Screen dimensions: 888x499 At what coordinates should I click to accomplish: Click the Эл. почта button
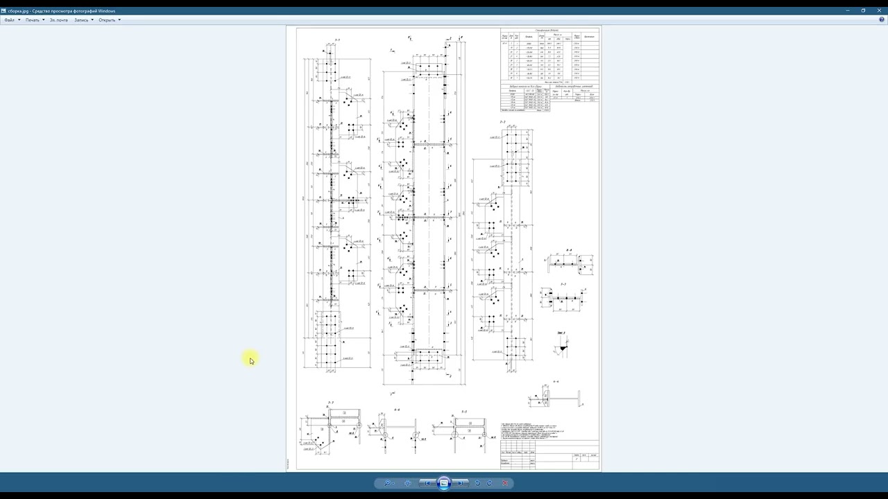(59, 20)
